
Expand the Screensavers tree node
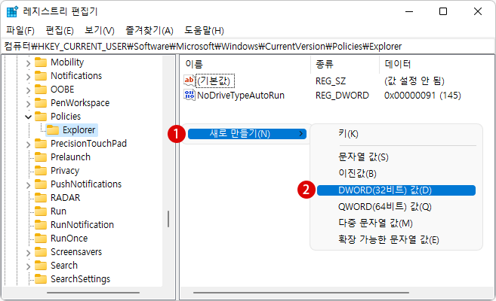(28, 253)
